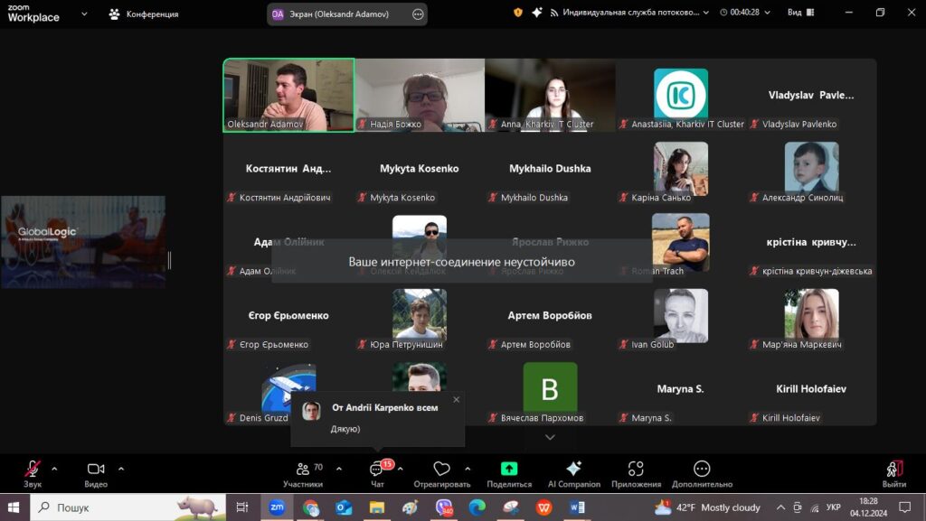
Task: Select Надія Божко's video tile
Action: pos(420,95)
